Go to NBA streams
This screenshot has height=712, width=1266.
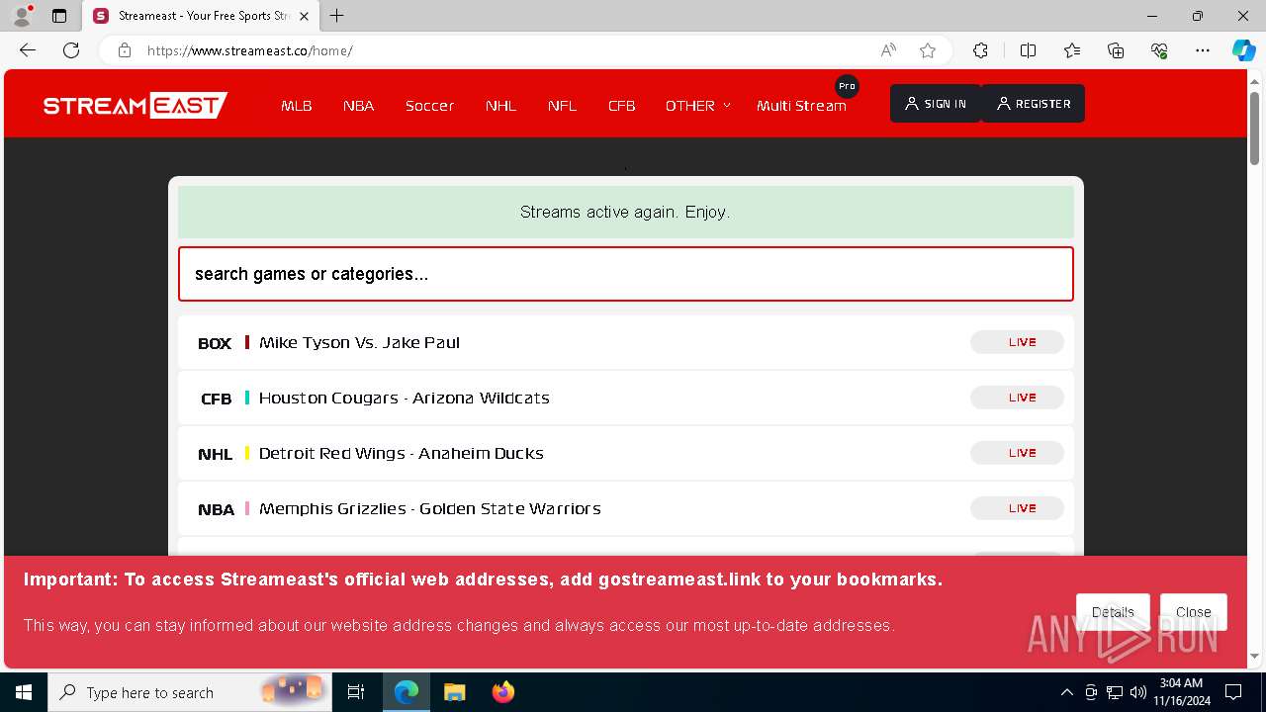click(358, 105)
